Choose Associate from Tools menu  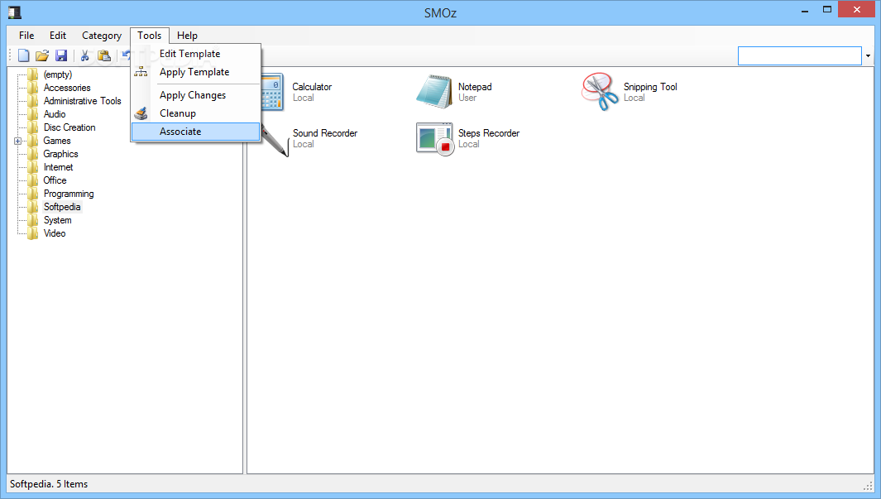[x=195, y=132]
